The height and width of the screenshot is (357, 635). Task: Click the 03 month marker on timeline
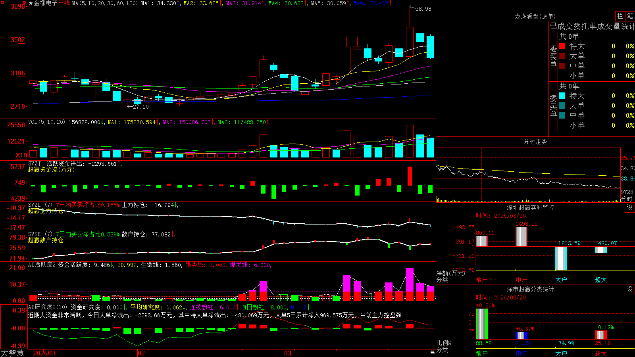pos(288,353)
